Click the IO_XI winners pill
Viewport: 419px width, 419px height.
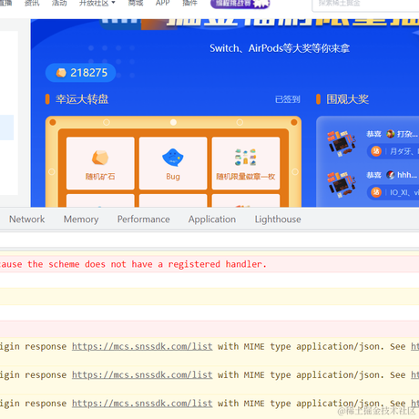pos(393,192)
